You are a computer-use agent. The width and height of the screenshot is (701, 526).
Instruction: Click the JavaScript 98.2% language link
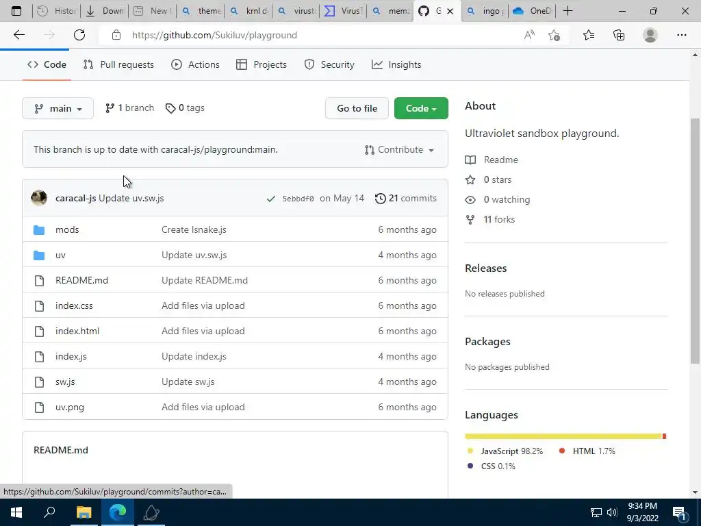click(512, 451)
